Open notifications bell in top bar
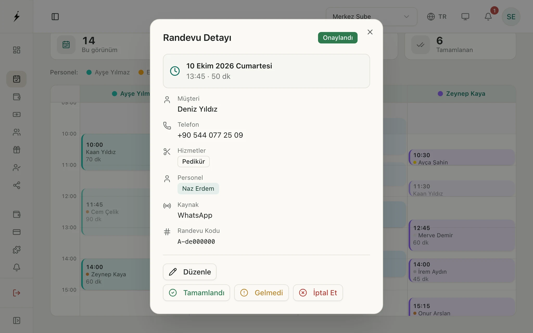Screen dimensions: 533x333 coord(488,17)
